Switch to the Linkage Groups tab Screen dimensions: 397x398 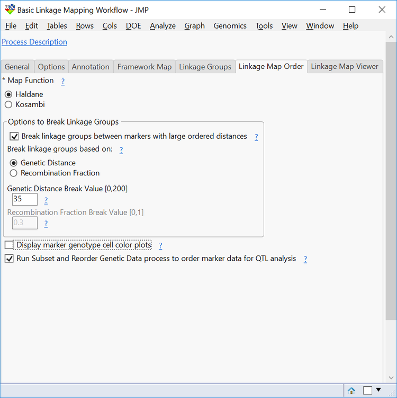[205, 67]
